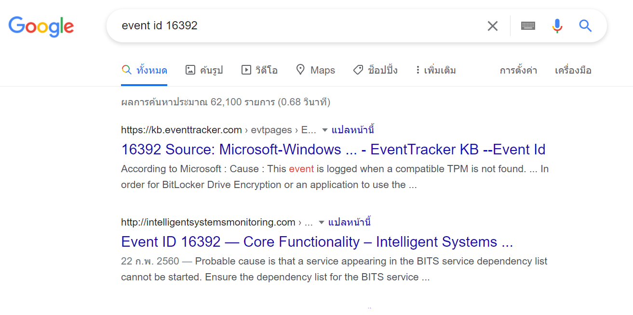Image resolution: width=633 pixels, height=315 pixels.
Task: Translate the EventTracker result page
Action: pos(353,130)
